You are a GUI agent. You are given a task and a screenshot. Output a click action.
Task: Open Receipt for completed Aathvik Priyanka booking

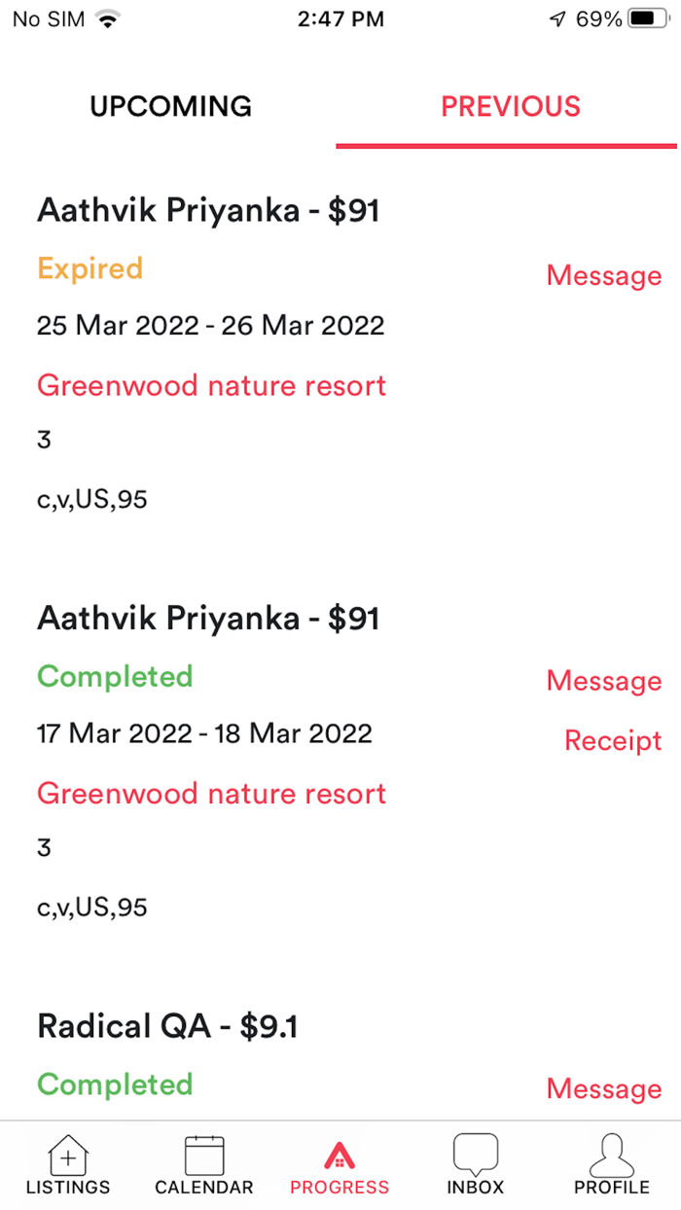pos(612,740)
